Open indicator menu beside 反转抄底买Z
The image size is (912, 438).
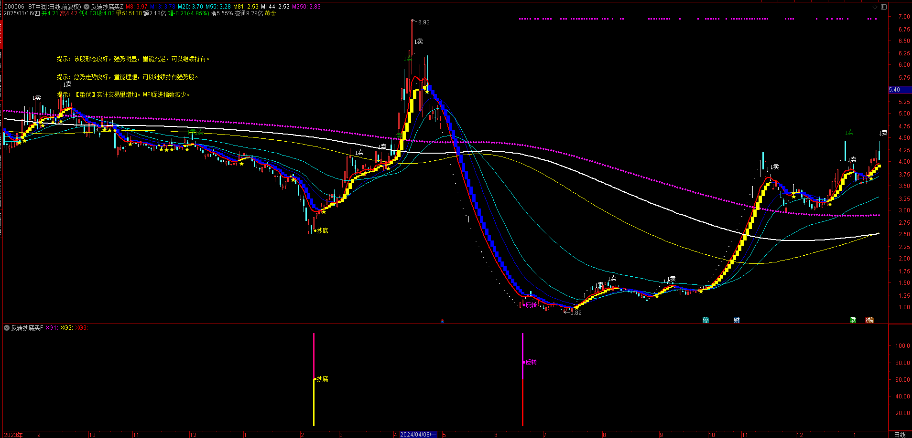click(87, 7)
